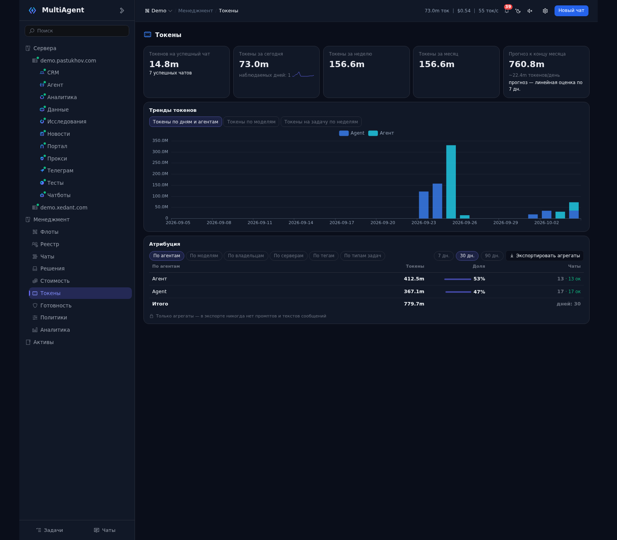The width and height of the screenshot is (617, 540).
Task: Switch to Токены на задачу по неделям tab
Action: tap(321, 122)
